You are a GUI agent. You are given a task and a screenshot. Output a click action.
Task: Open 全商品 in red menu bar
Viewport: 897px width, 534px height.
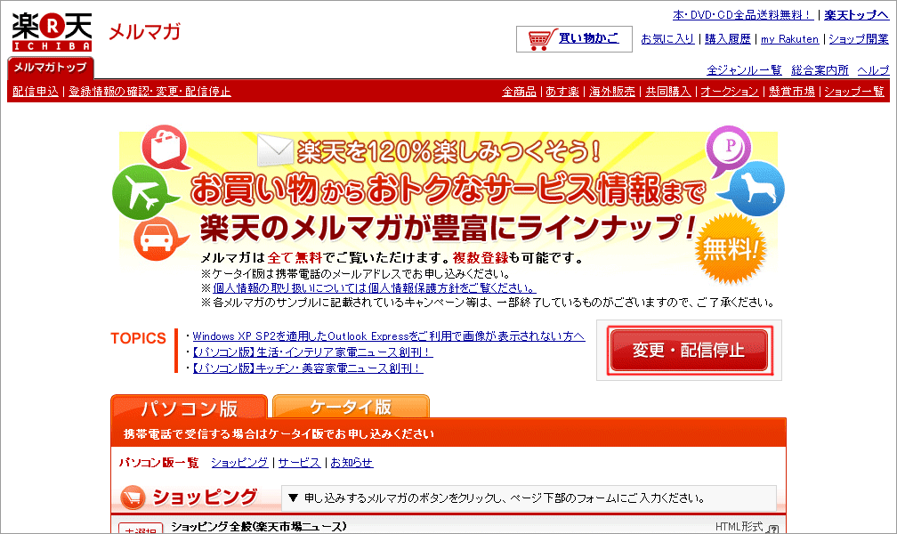click(519, 91)
